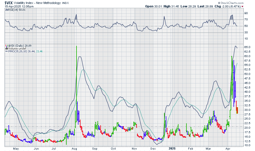The width and height of the screenshot is (255, 151).
Task: Click the RSI(14) legend area icon
Action: (x=6, y=10)
